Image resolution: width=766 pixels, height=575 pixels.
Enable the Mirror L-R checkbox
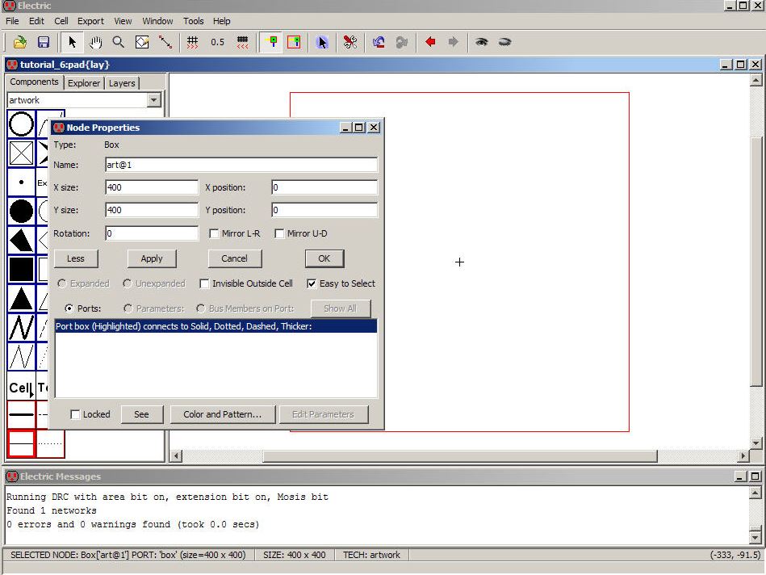point(215,234)
